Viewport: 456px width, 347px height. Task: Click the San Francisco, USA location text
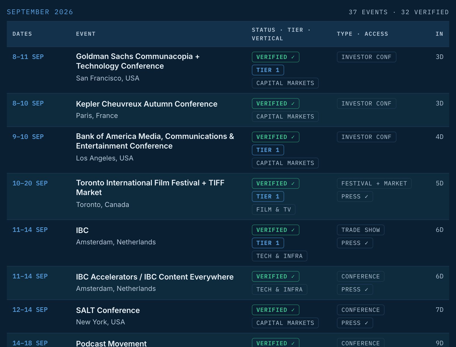(107, 78)
